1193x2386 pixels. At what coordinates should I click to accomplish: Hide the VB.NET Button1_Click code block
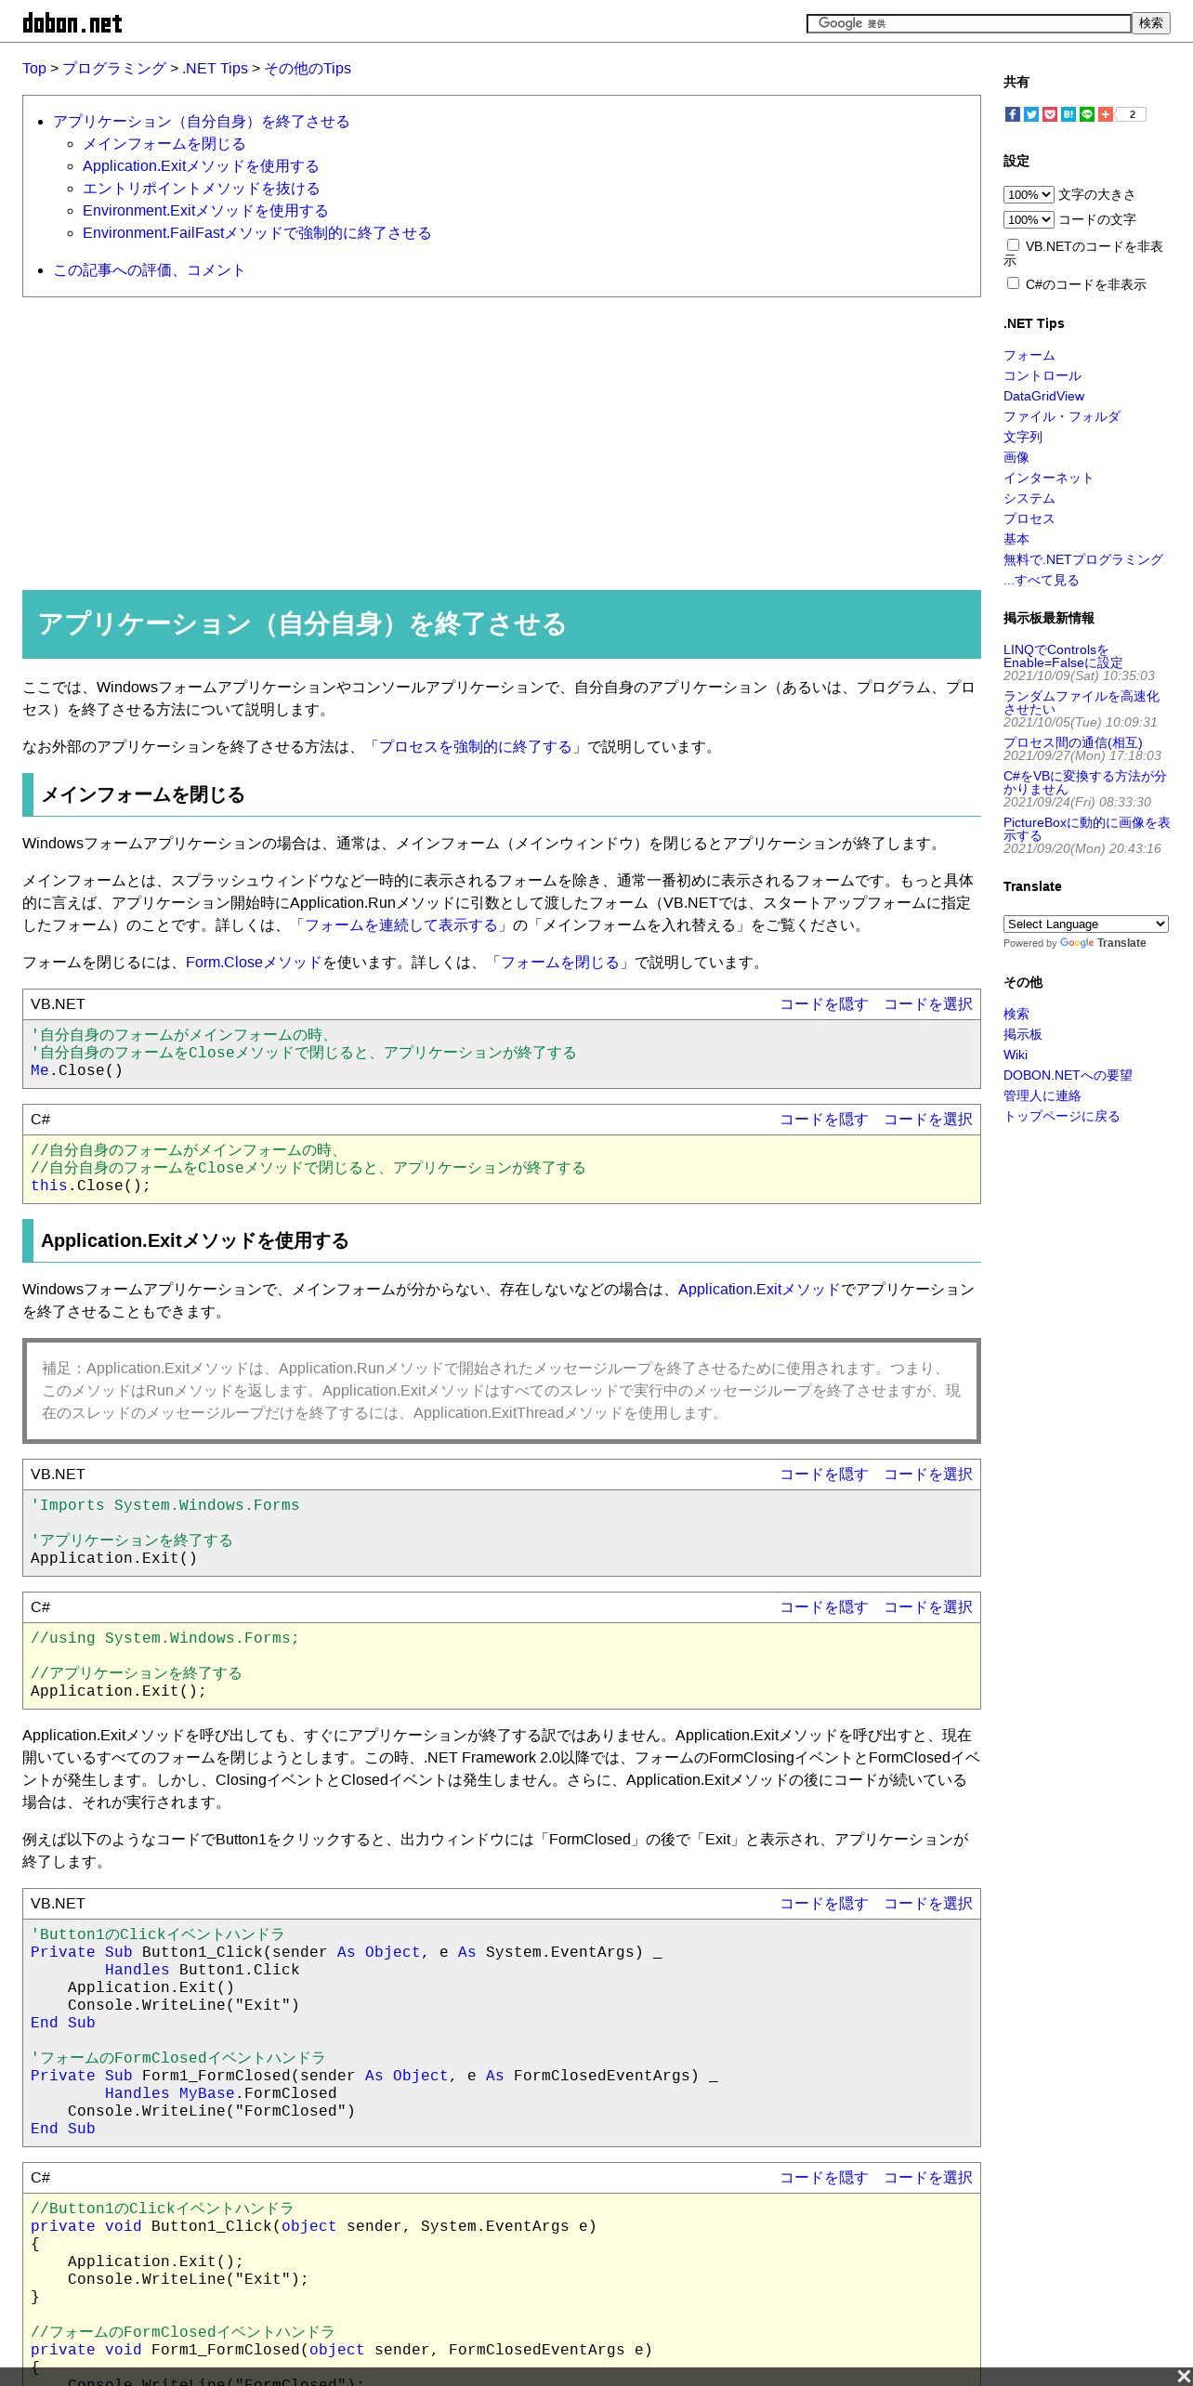823,1904
